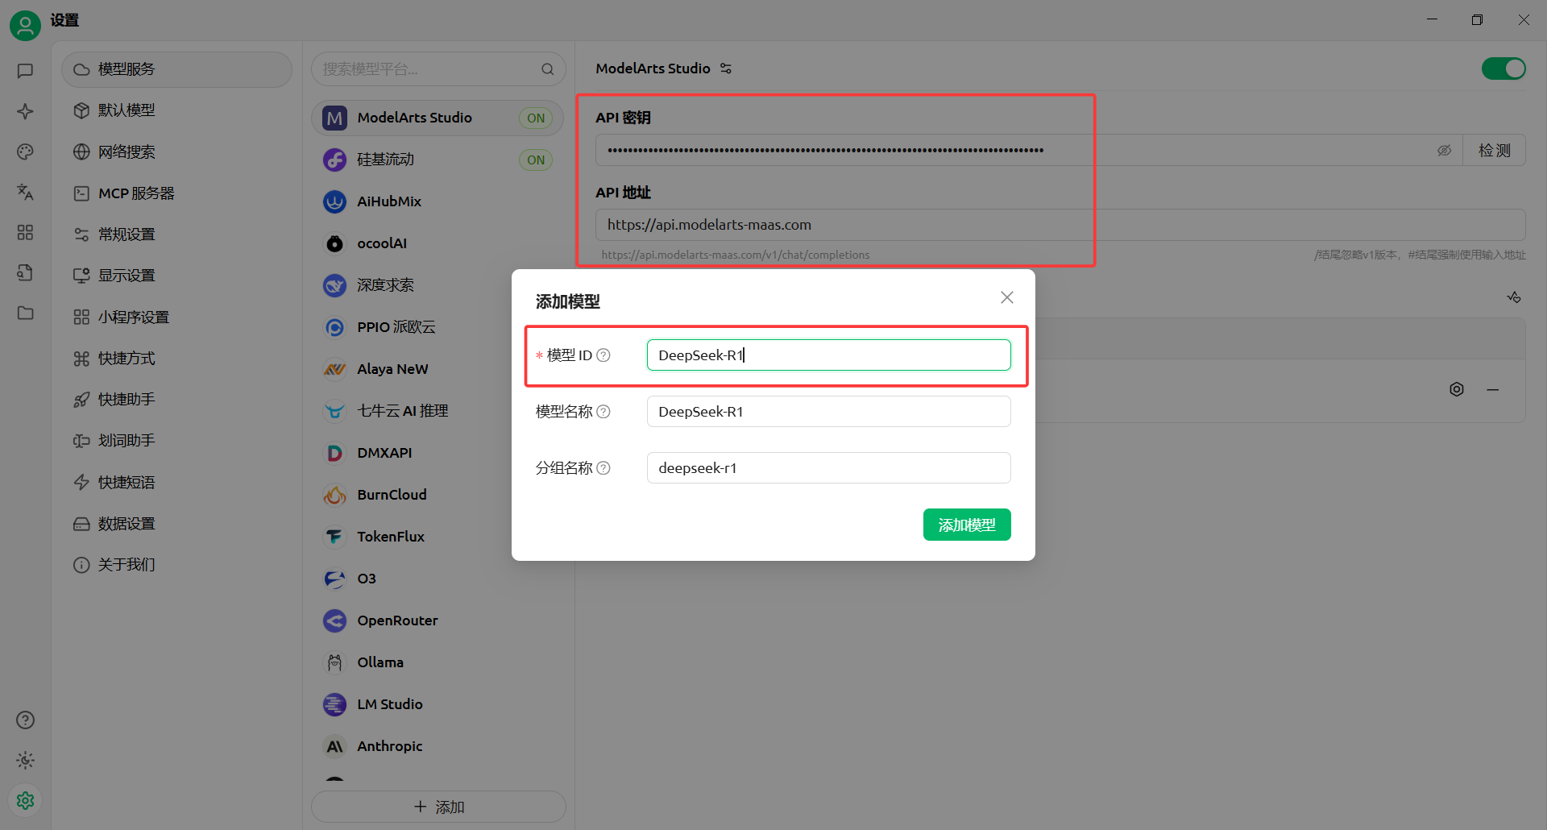Click the 模型 ID help question icon

603,355
